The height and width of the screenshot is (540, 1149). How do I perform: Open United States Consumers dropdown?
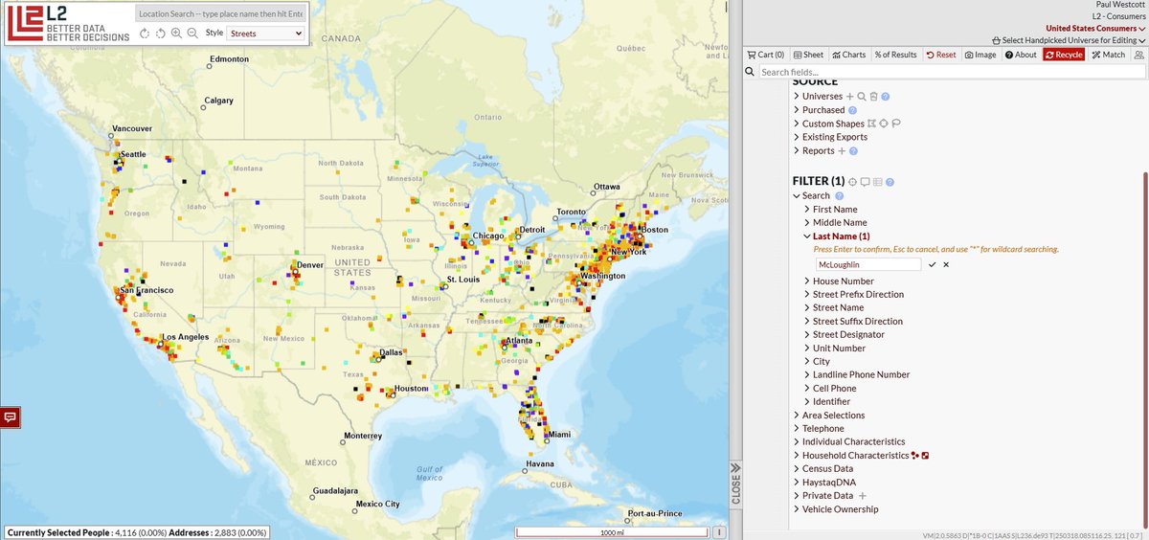tap(1095, 28)
